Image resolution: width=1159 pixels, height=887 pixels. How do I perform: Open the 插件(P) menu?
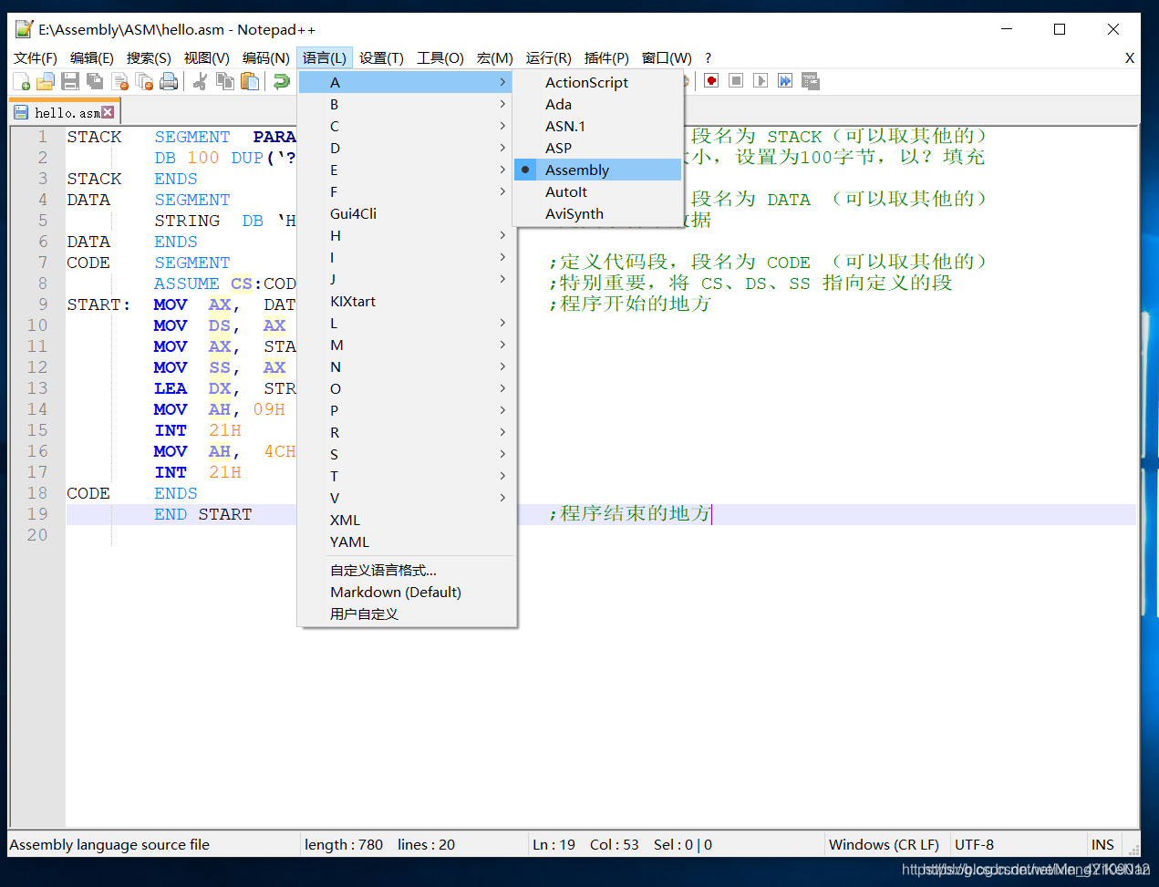606,57
